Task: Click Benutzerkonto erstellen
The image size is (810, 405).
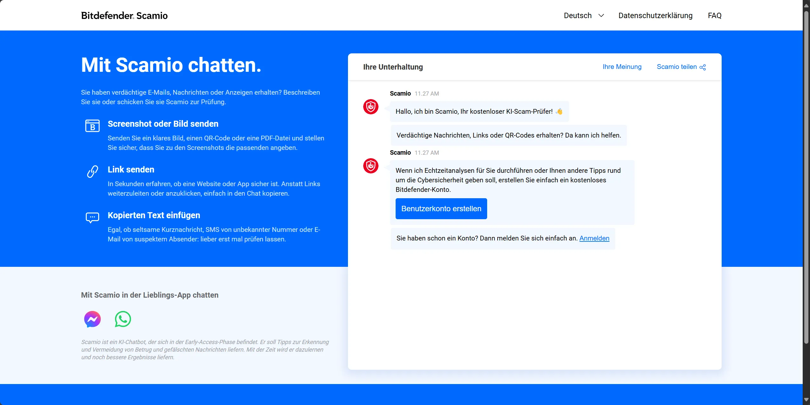Action: point(441,208)
